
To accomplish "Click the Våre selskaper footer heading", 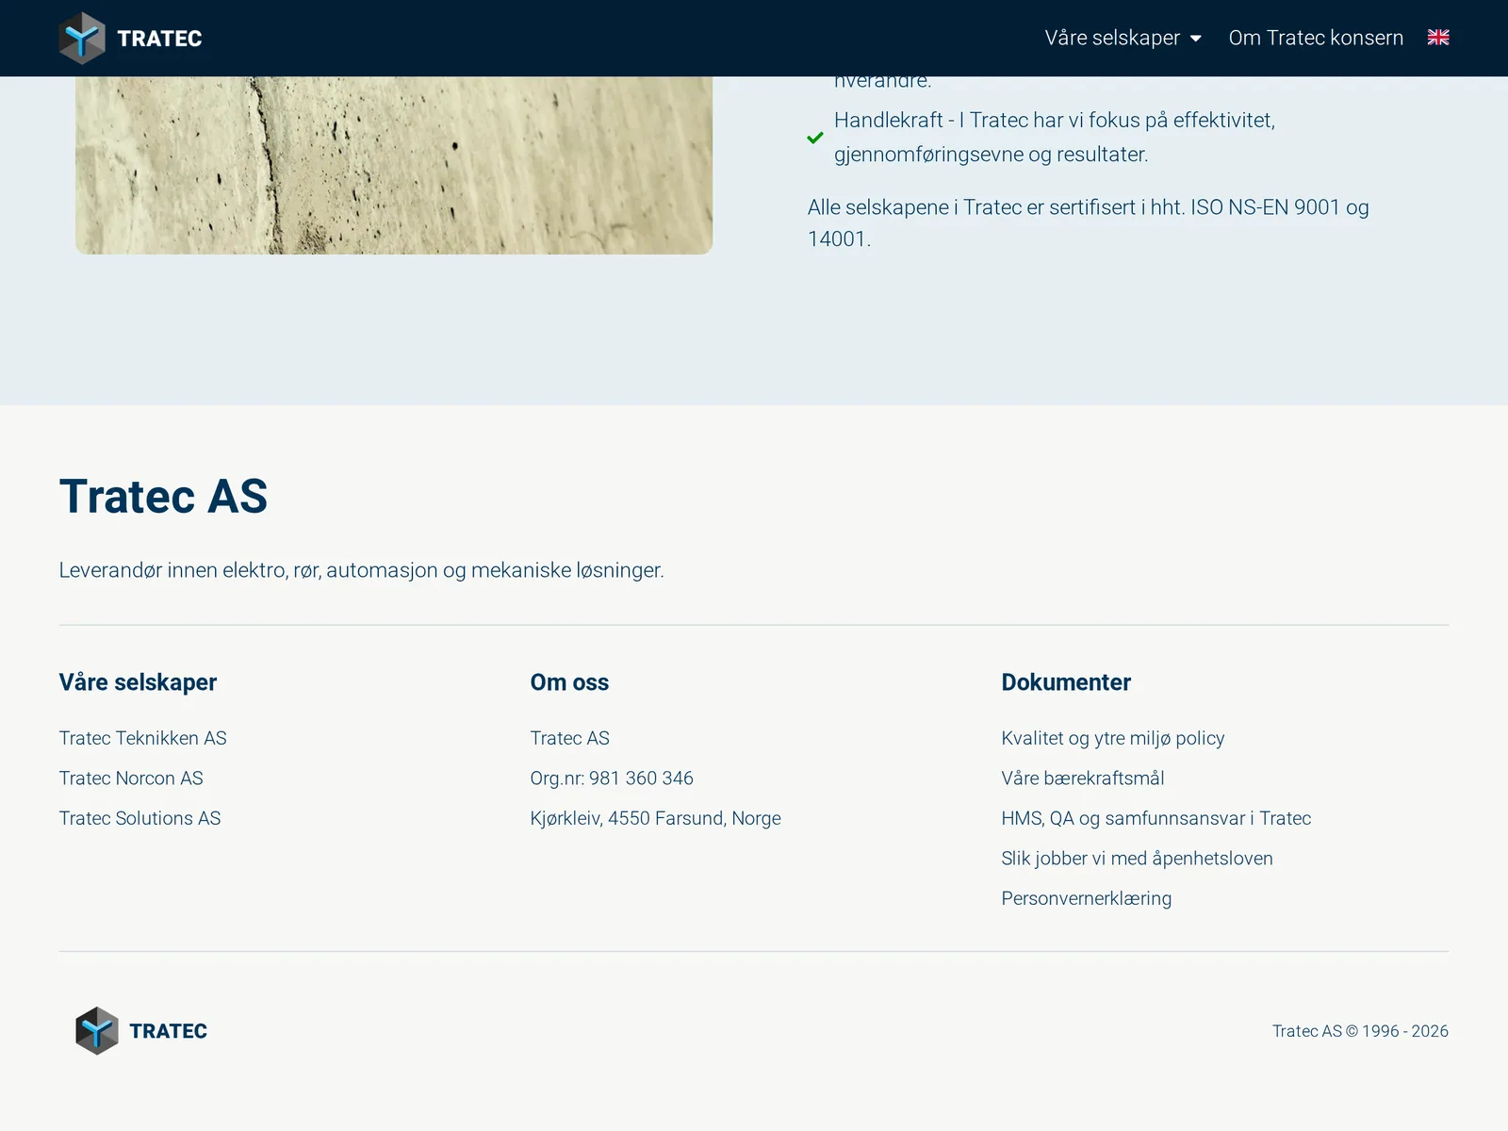I will (138, 682).
